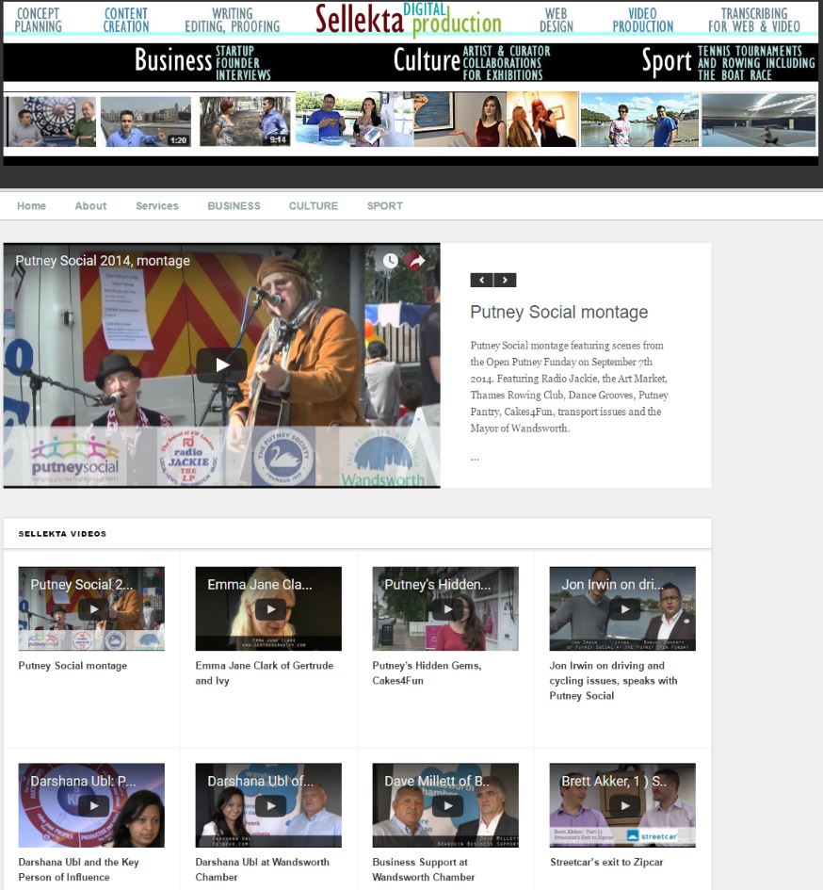Play the Jon Irwin driving video
The height and width of the screenshot is (890, 823).
click(x=622, y=609)
